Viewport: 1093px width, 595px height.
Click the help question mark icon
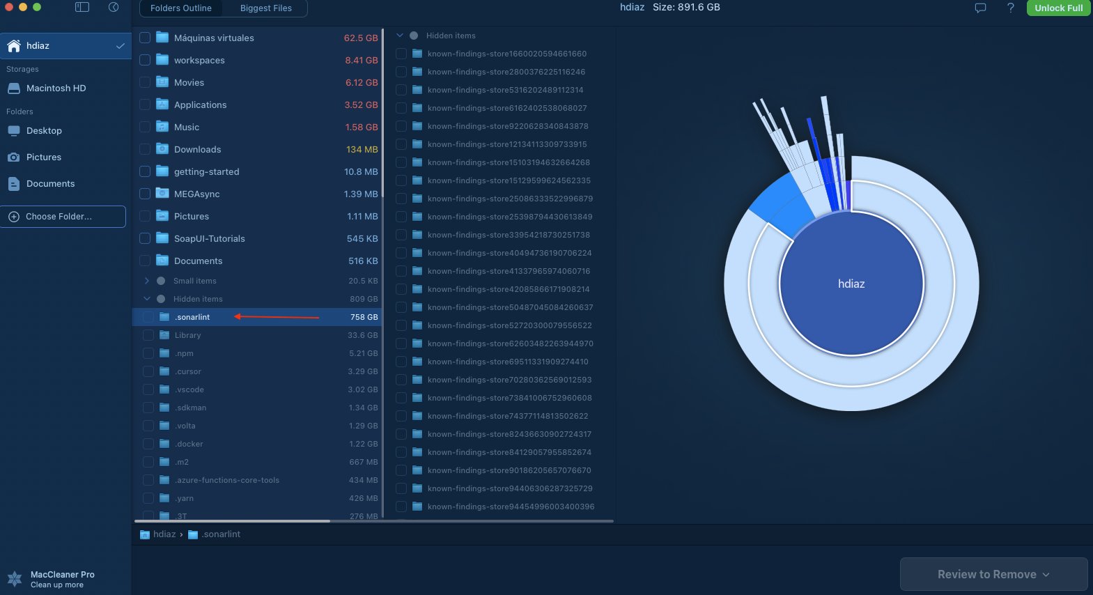1010,8
